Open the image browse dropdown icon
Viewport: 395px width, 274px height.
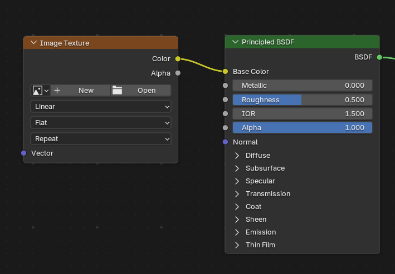point(40,91)
